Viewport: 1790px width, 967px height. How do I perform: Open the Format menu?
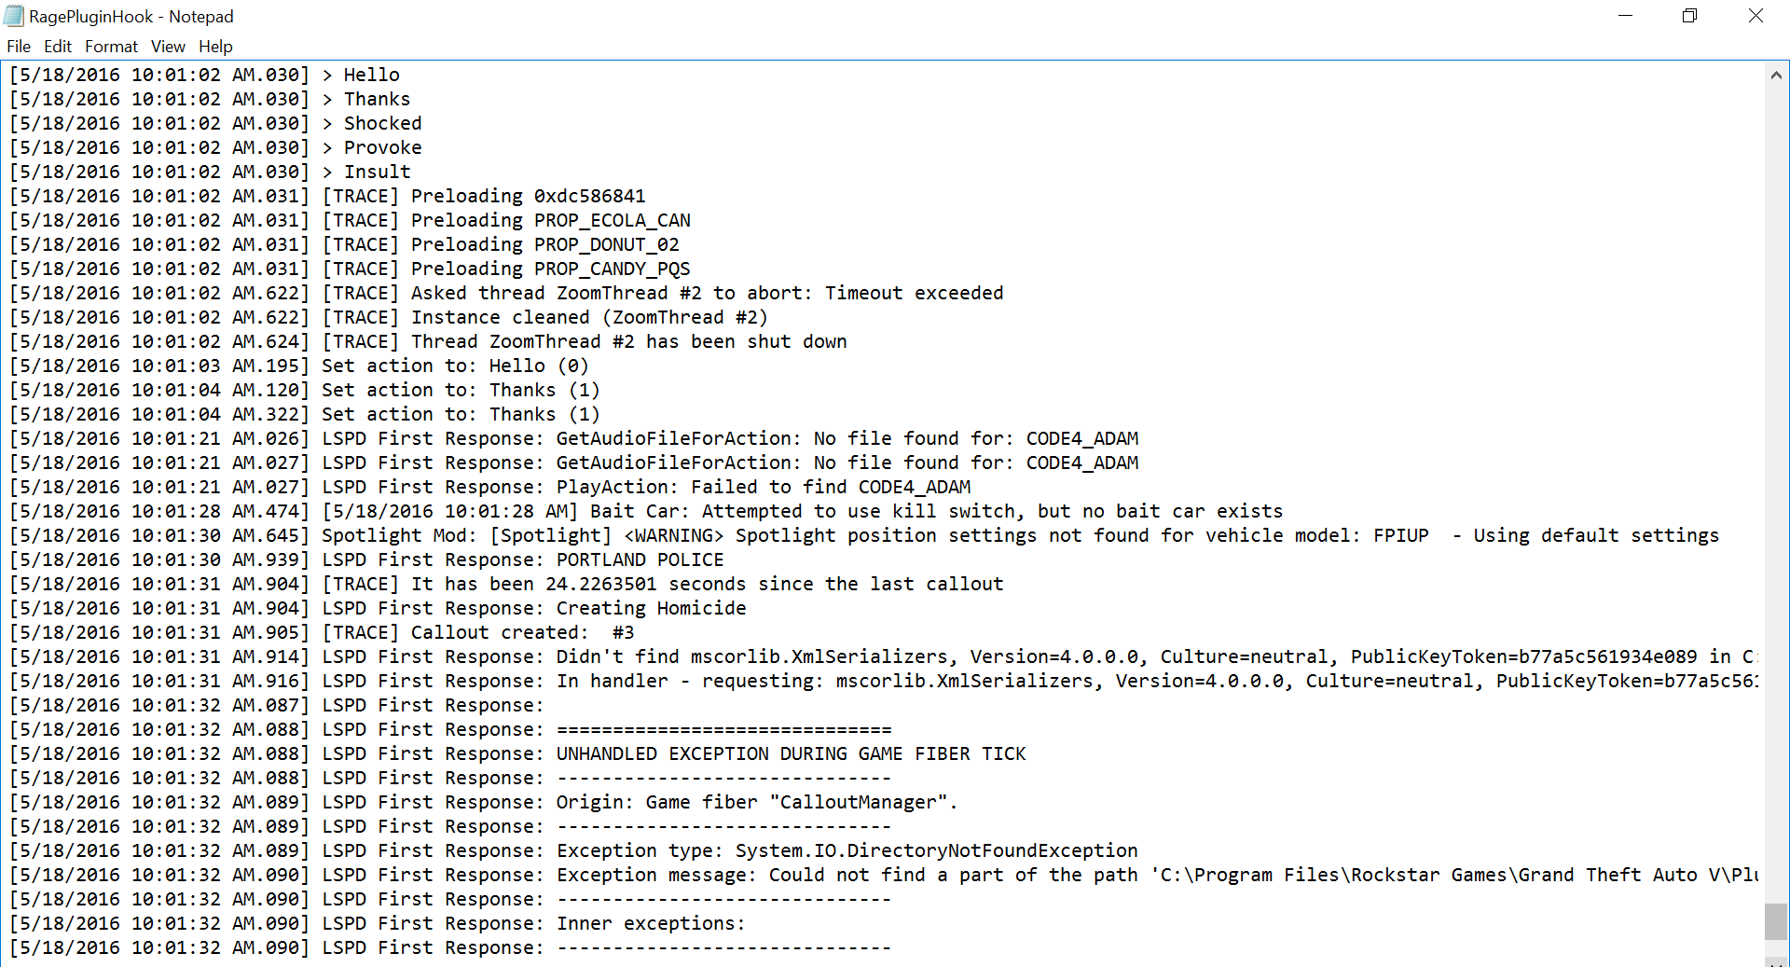click(x=111, y=47)
